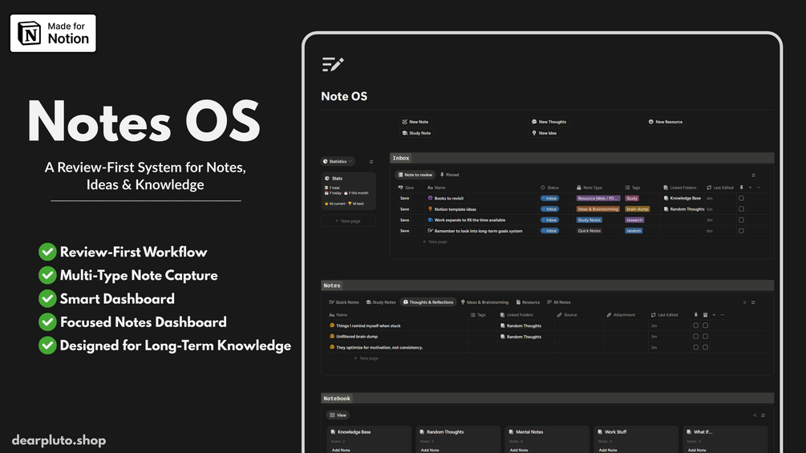Select Thoughts & Reflections tab
806x453 pixels.
pyautogui.click(x=428, y=302)
